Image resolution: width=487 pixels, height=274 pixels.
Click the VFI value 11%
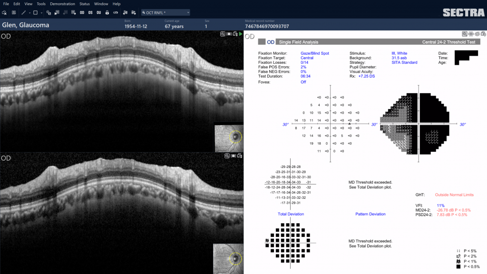tap(440, 205)
